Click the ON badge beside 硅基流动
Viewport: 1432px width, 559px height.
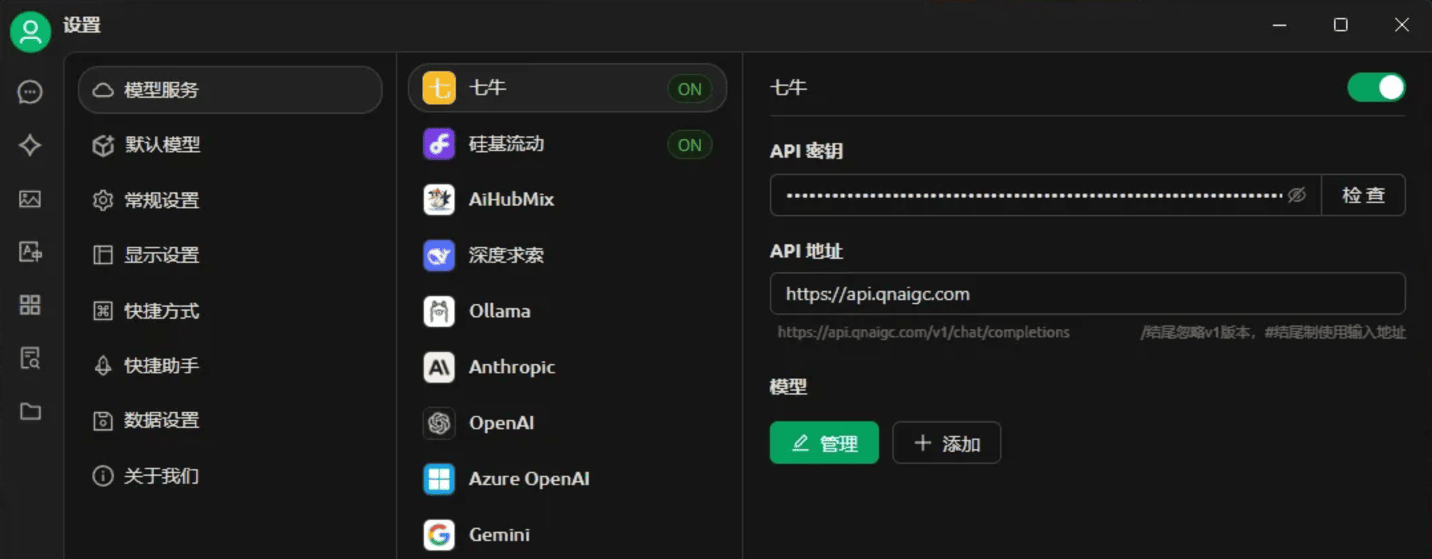click(689, 145)
